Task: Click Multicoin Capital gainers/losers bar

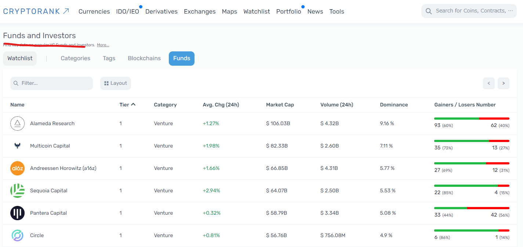Action: tap(472, 141)
